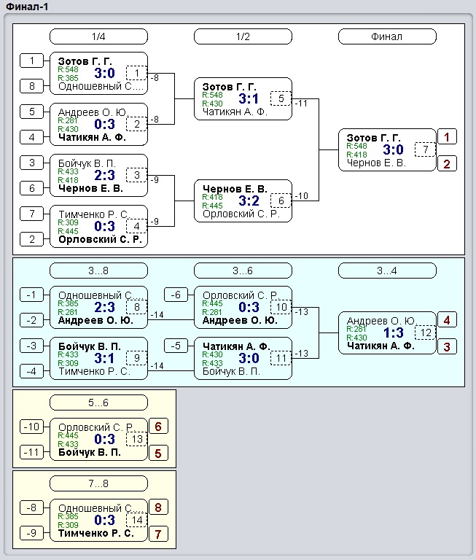Click the Финал round header
The height and width of the screenshot is (560, 476).
pyautogui.click(x=387, y=36)
